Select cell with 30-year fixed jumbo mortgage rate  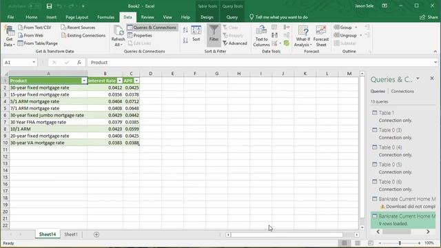(48, 115)
